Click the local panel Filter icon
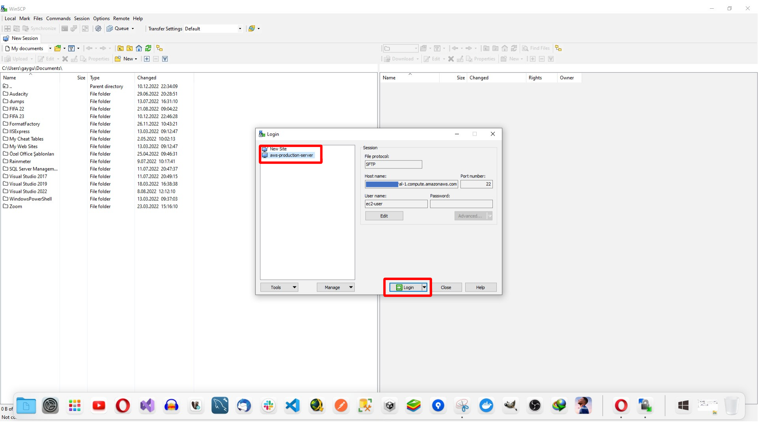This screenshot has height=426, width=758. tap(71, 48)
